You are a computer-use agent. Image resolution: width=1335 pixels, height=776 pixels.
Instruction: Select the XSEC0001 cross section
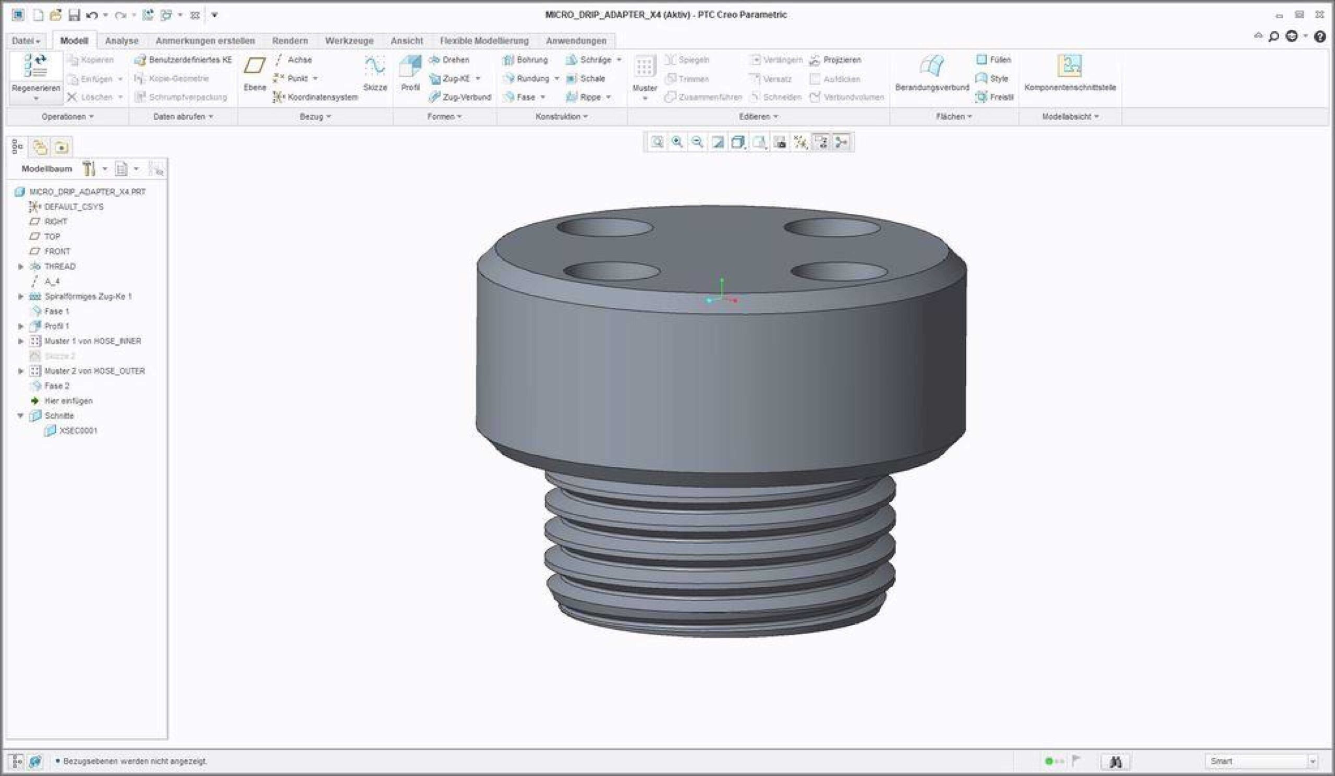71,431
